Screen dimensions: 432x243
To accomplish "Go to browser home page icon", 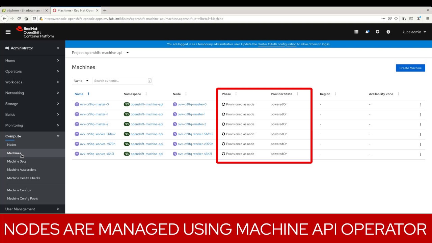I will coord(26,19).
